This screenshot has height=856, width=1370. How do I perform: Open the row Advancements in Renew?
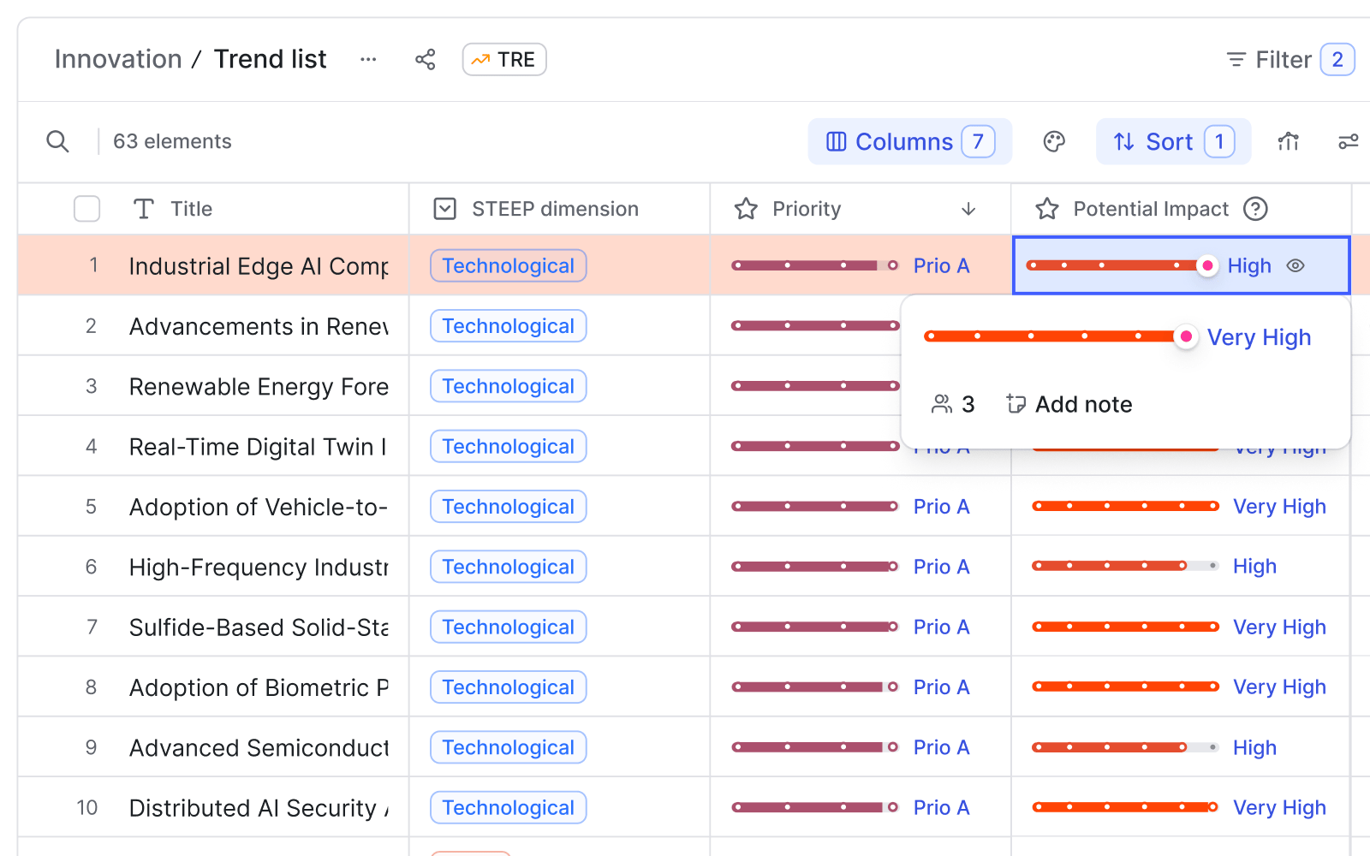pos(259,326)
